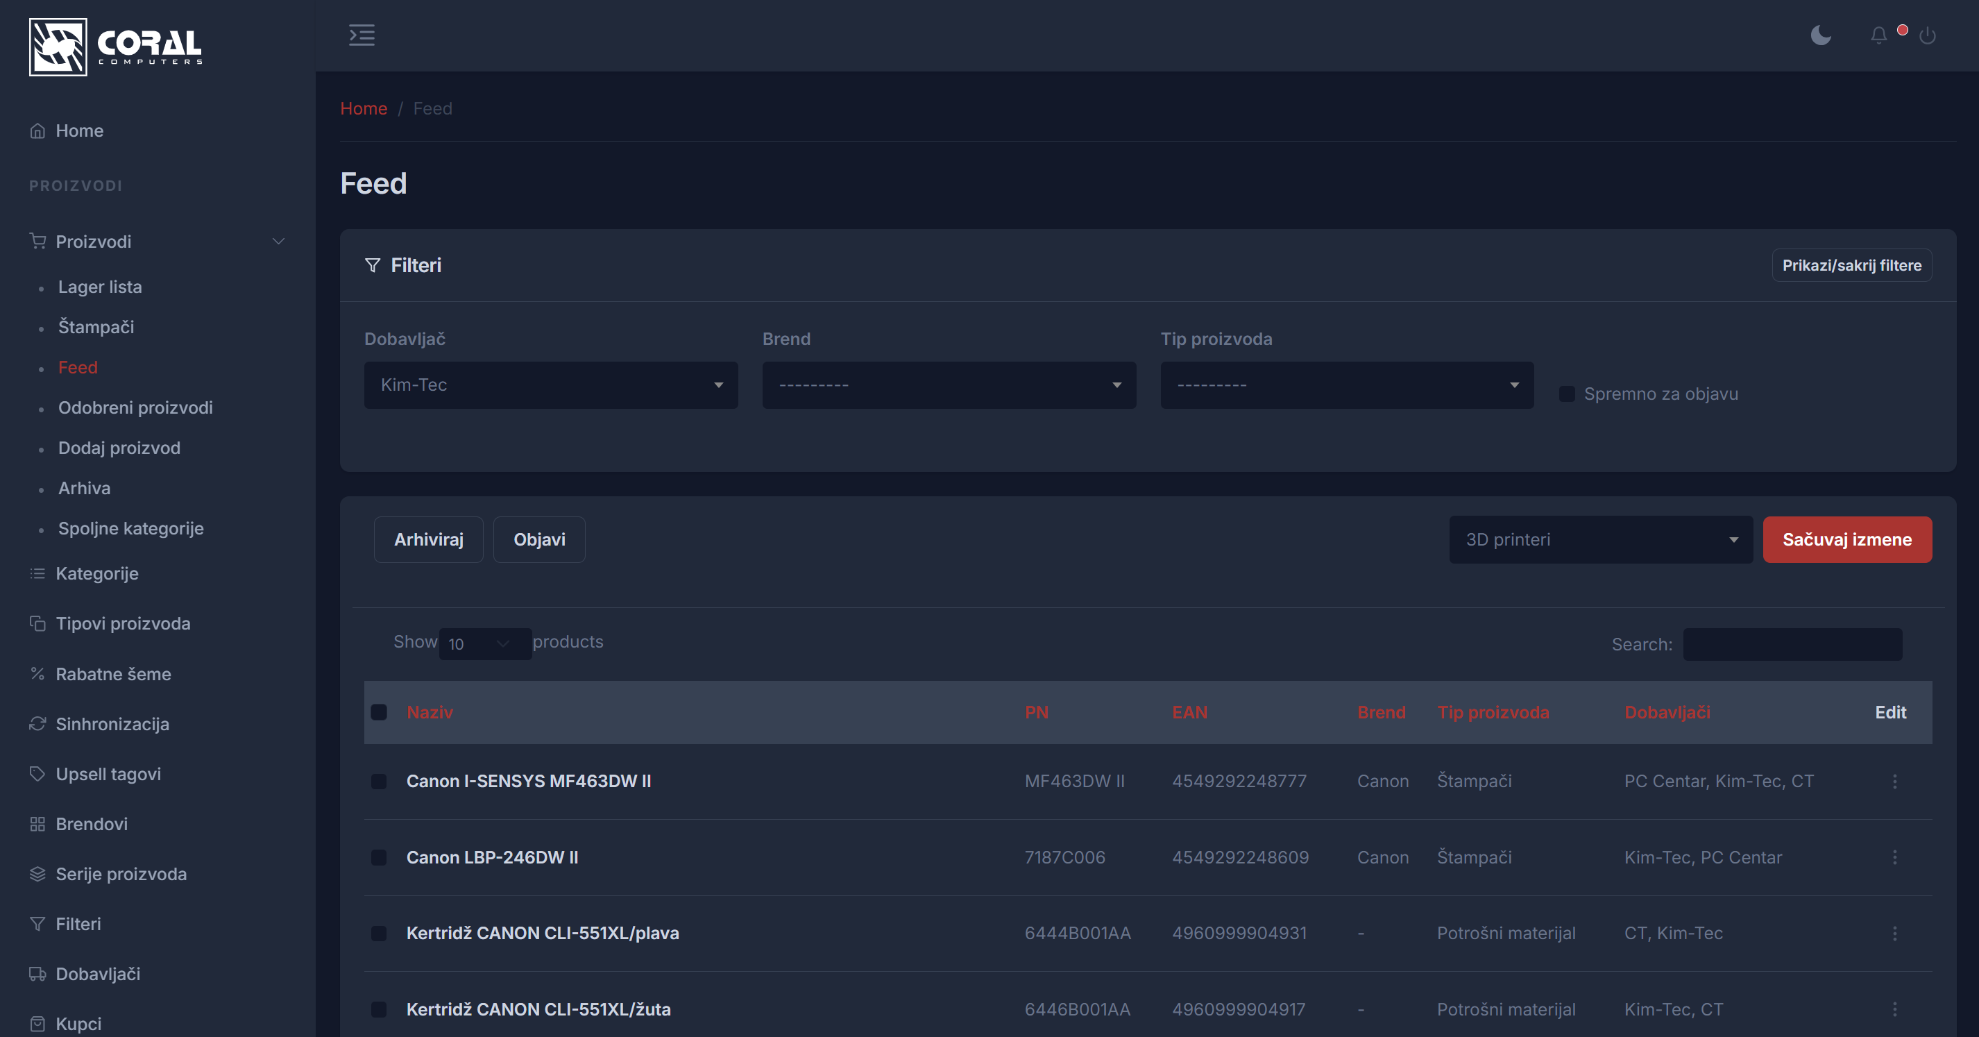Open the Home breadcrumb link
Viewport: 1979px width, 1037px height.
coord(364,108)
